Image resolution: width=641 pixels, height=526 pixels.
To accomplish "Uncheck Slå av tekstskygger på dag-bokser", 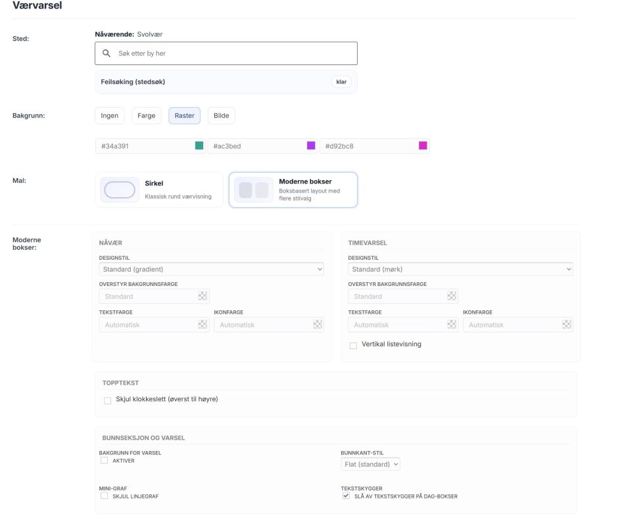I will tap(346, 496).
